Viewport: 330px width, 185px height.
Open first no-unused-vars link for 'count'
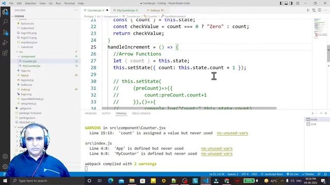click(233, 133)
